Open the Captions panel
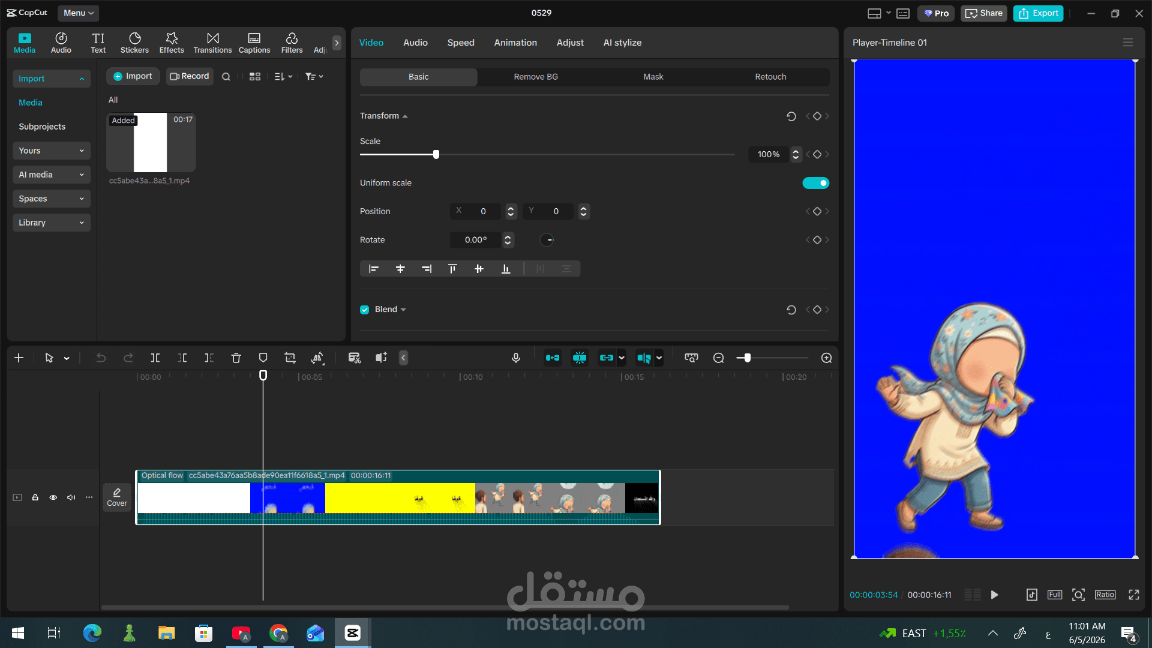This screenshot has height=648, width=1152. point(254,43)
